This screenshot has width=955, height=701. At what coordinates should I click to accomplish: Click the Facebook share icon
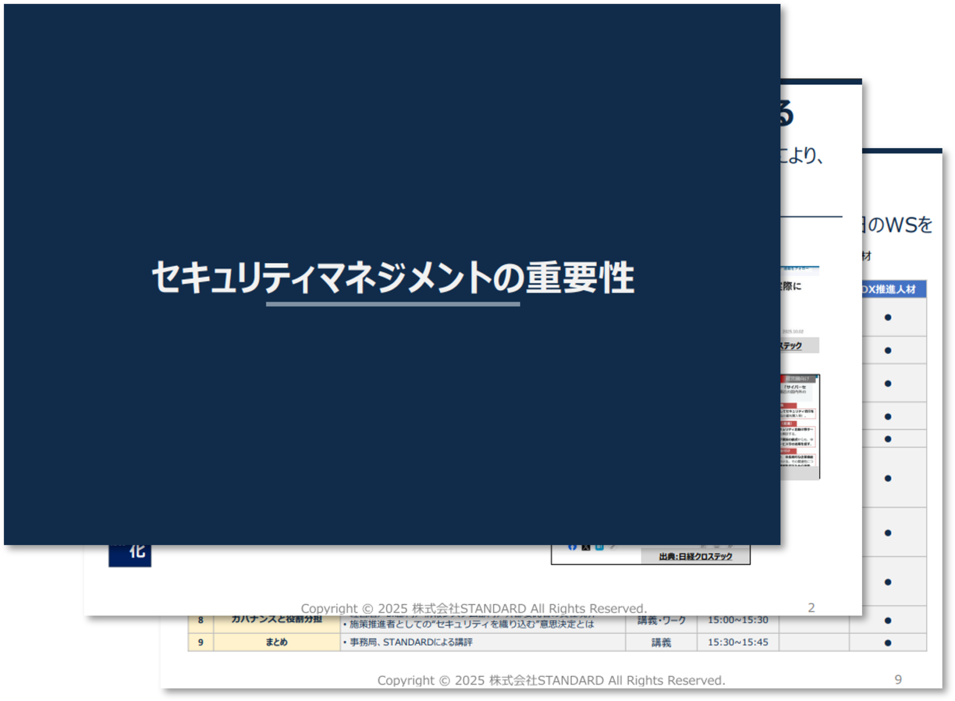(x=573, y=547)
